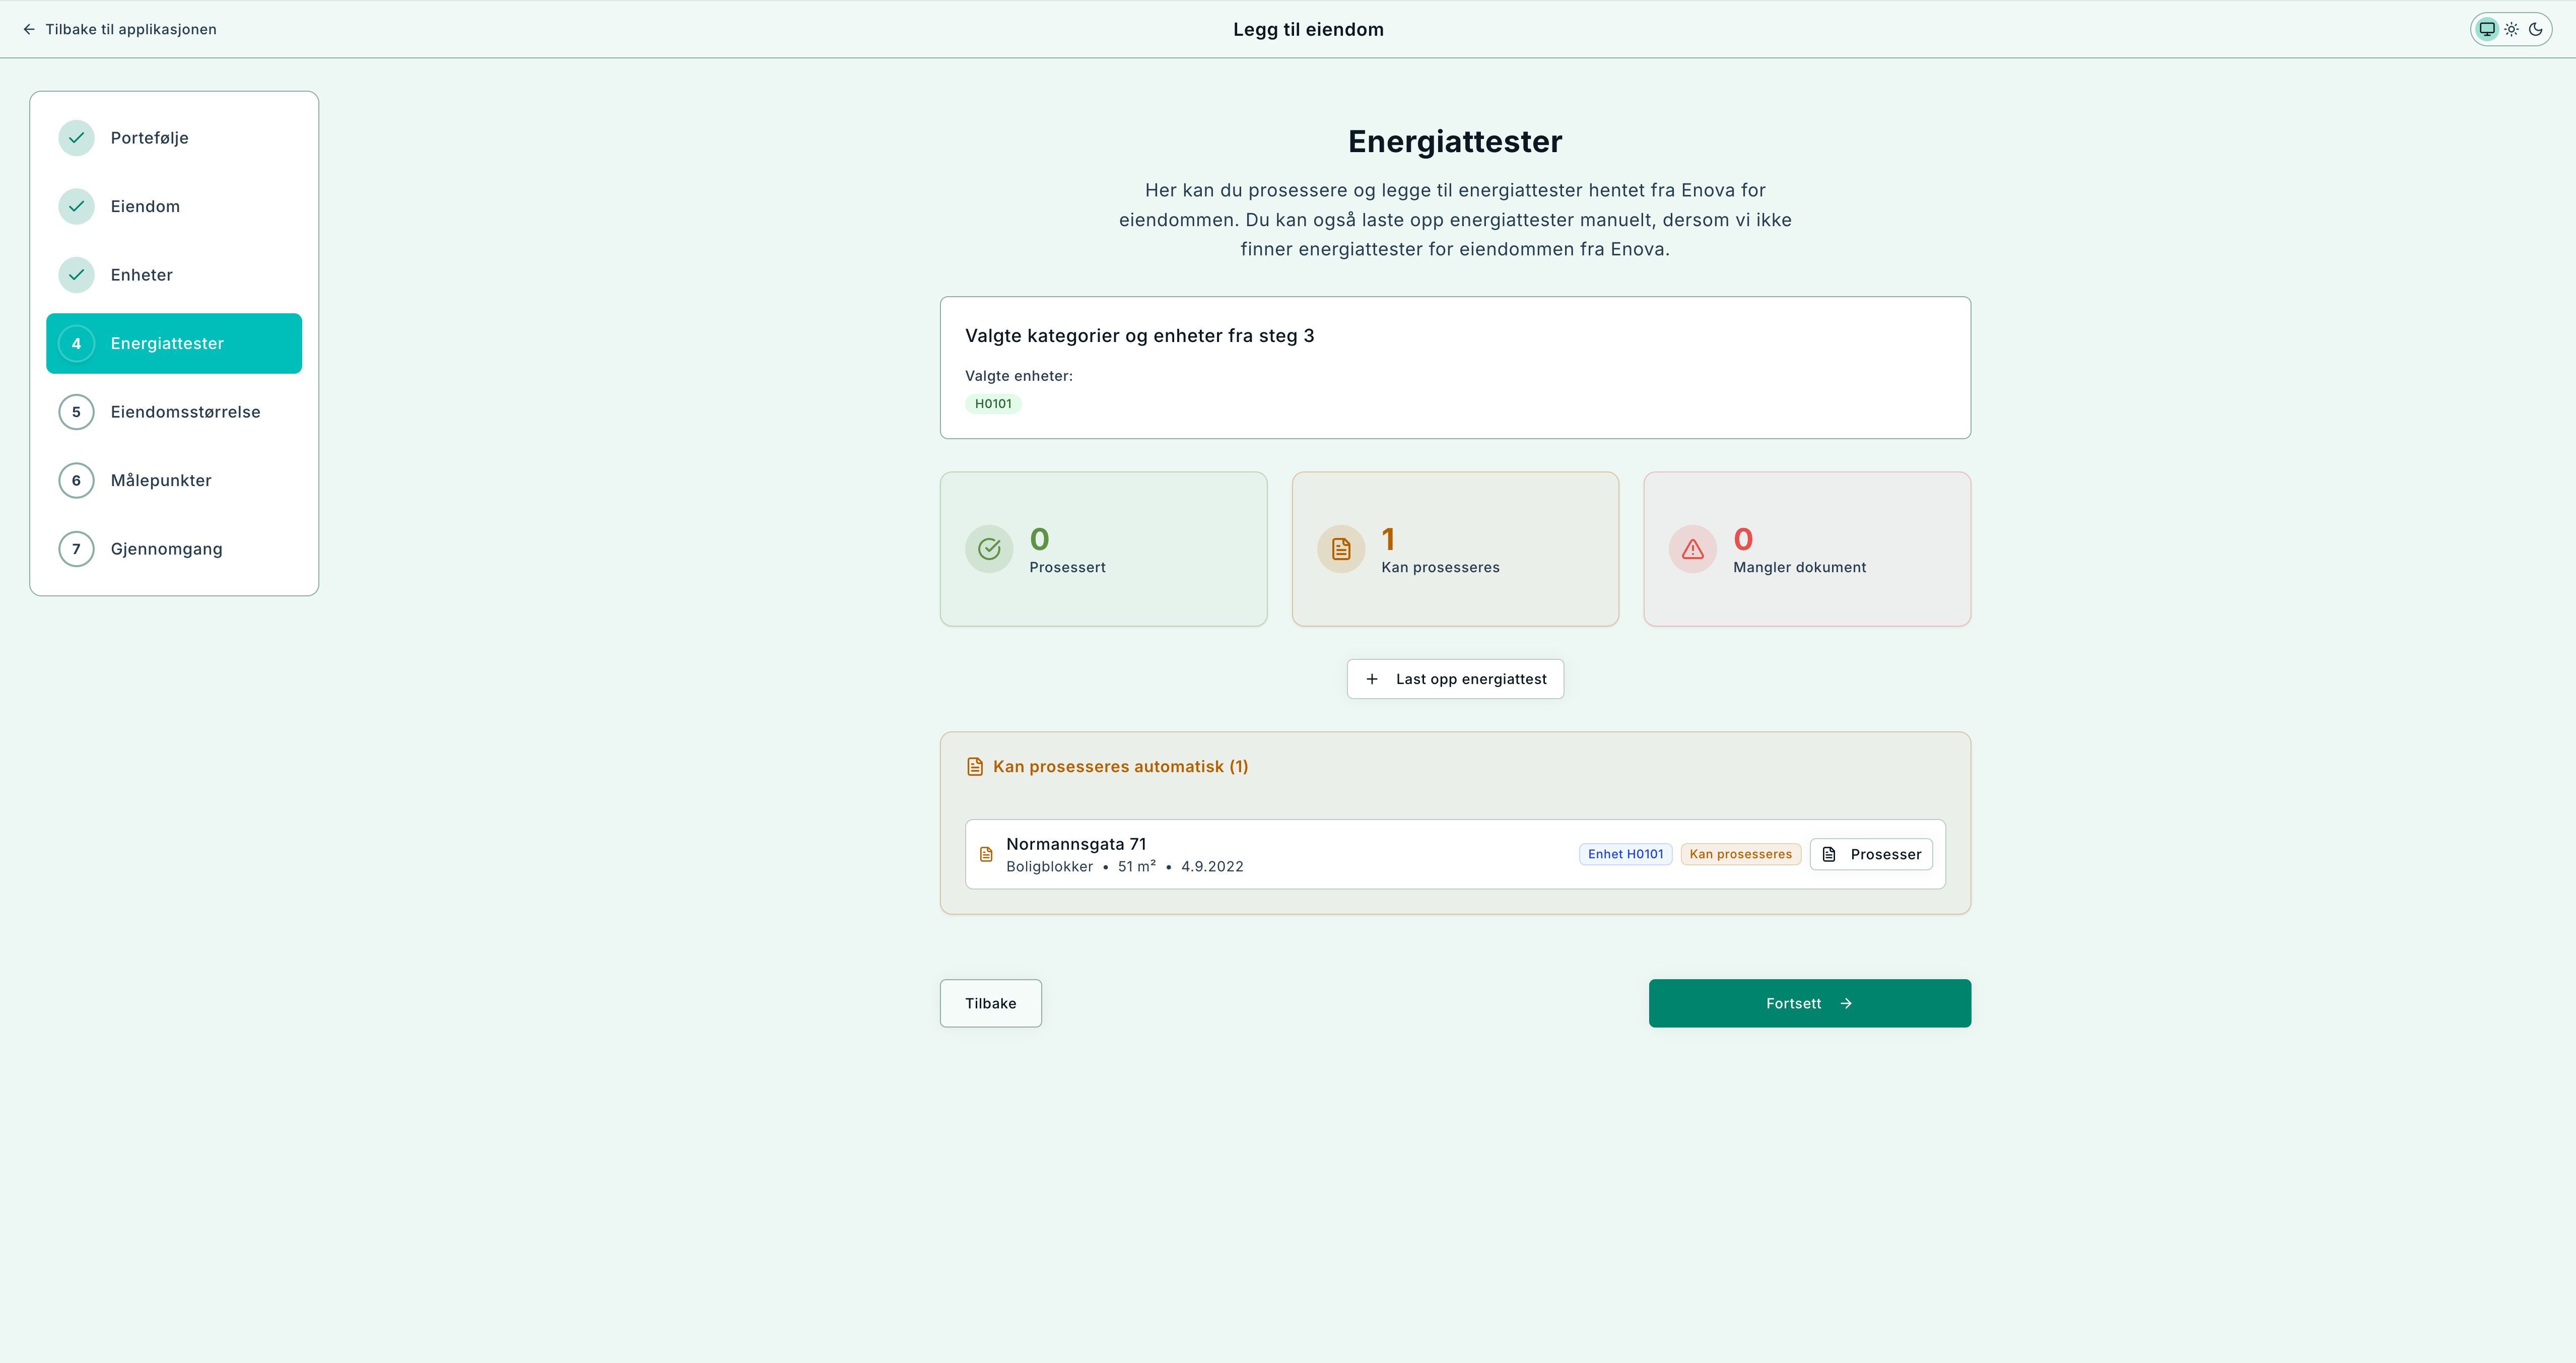Enable dark mode moon icon
The image size is (2576, 1363).
tap(2535, 29)
